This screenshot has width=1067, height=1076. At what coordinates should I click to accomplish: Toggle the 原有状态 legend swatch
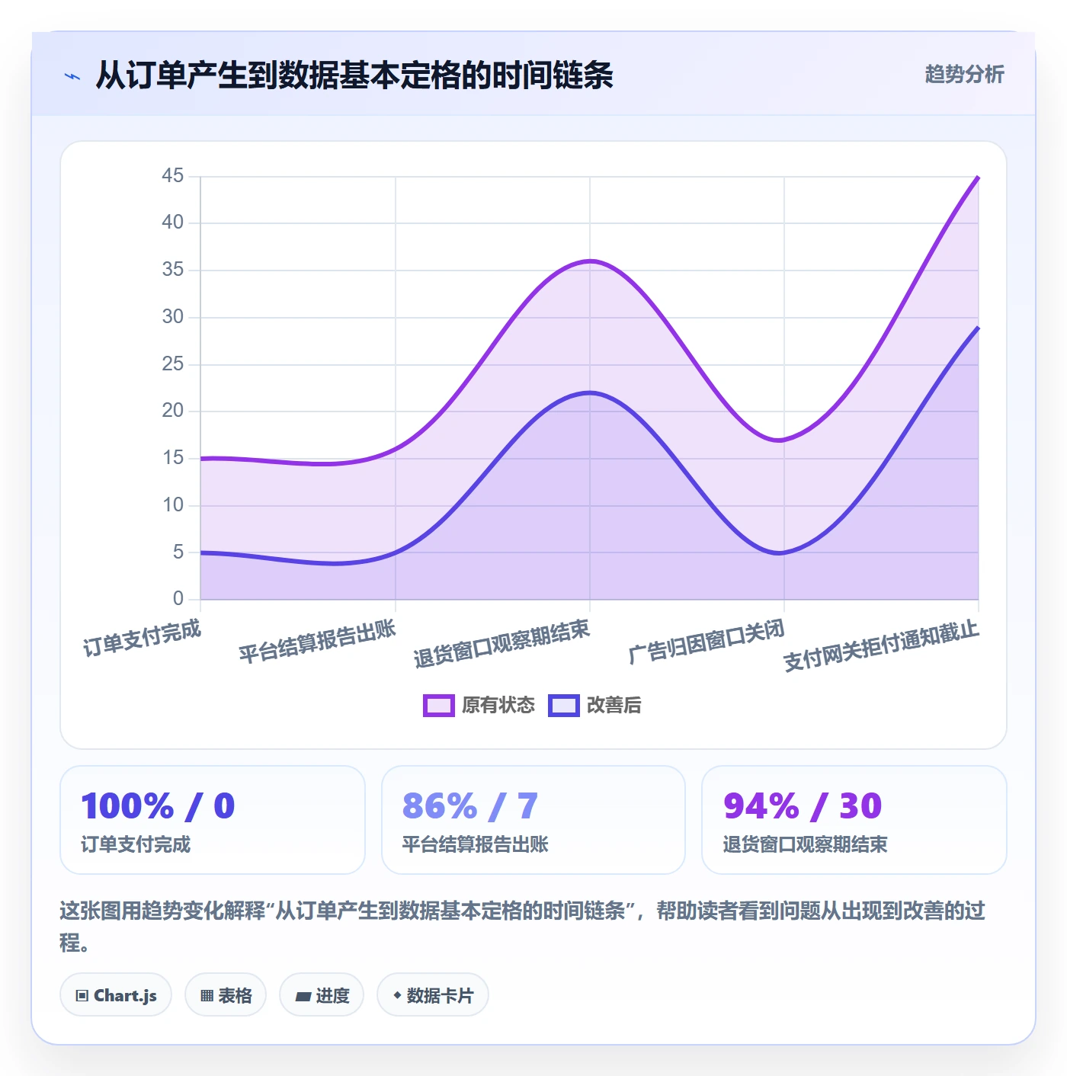439,706
